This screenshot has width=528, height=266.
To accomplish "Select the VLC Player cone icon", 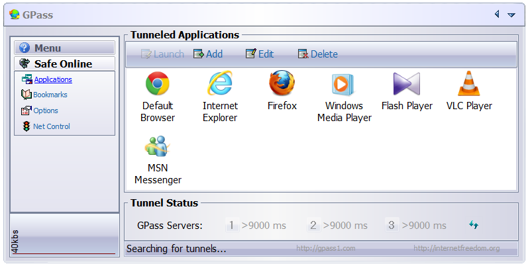I will tap(469, 83).
